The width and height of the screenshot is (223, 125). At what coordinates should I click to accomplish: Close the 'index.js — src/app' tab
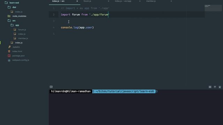click(x=140, y=1)
